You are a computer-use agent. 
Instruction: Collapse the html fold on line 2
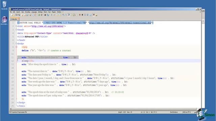[x=16, y=26]
